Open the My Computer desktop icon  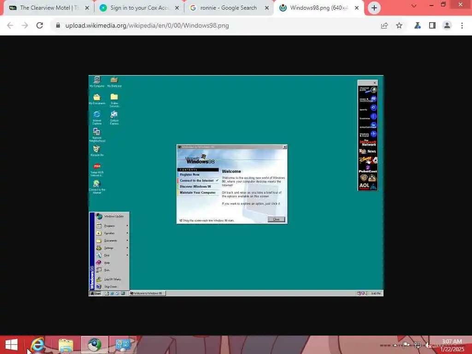(97, 82)
